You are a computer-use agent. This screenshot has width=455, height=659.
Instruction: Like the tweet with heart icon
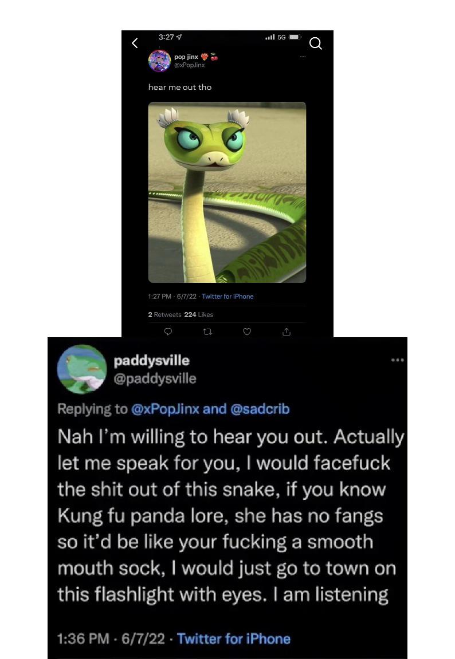(x=247, y=332)
